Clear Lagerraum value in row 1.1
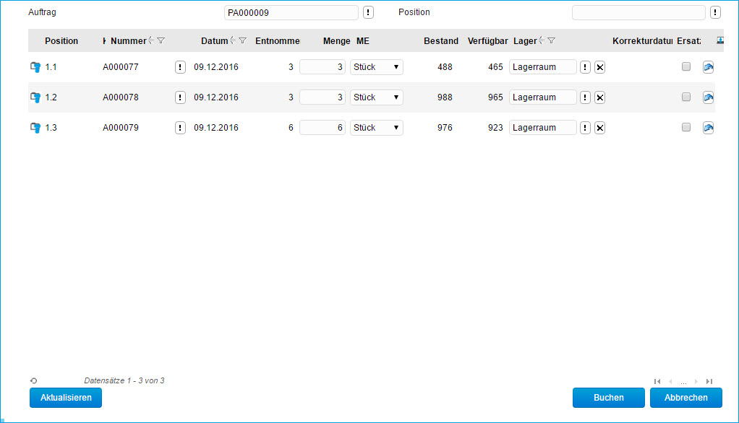Viewport: 739px width, 423px height. pyautogui.click(x=599, y=67)
